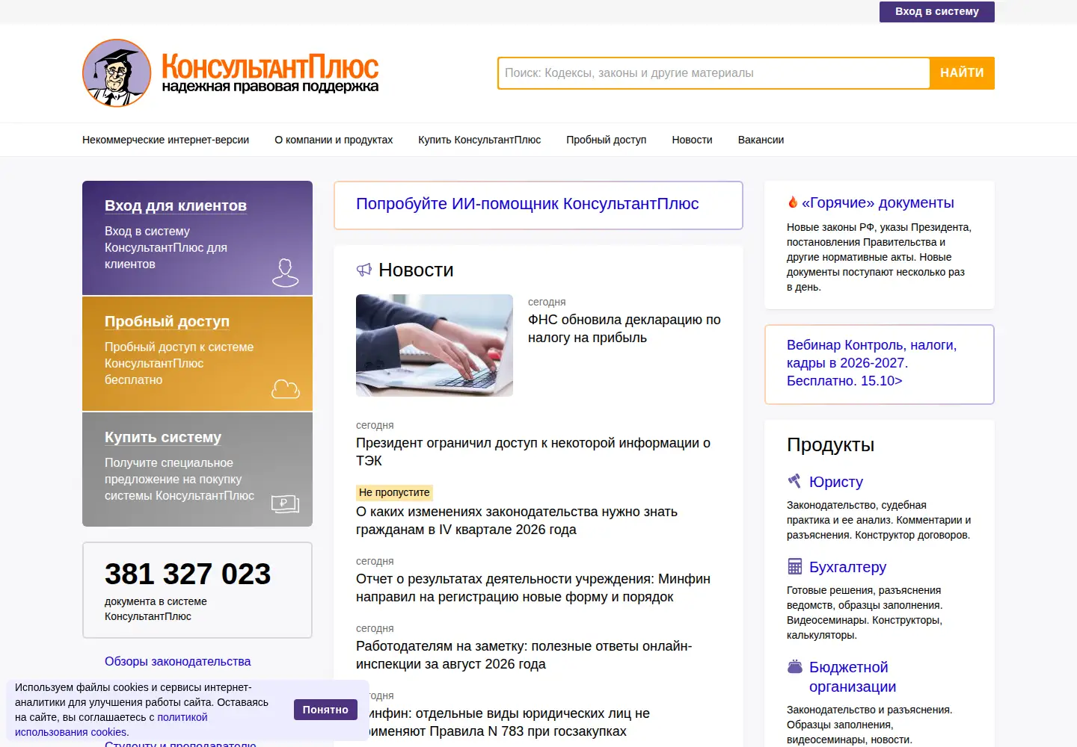Open the Вход для клиентов heading link

click(x=176, y=205)
